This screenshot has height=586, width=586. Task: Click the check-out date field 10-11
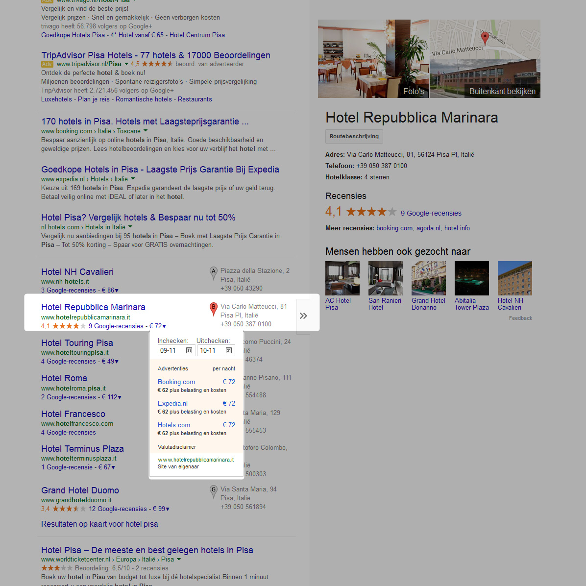coord(216,350)
